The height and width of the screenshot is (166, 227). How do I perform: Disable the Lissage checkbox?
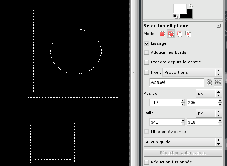[x=147, y=43]
